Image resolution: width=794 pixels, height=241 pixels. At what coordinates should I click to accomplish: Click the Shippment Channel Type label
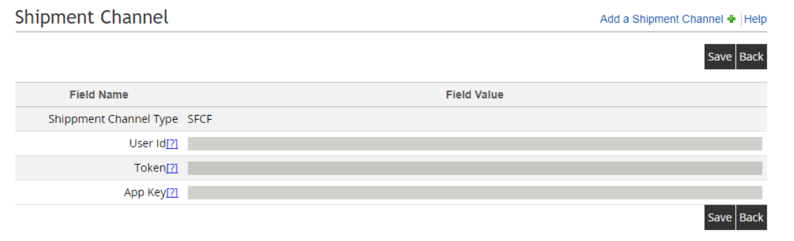113,120
